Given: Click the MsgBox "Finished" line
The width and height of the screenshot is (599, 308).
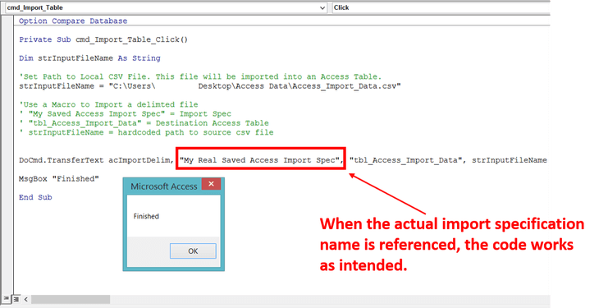Looking at the screenshot, I should tap(59, 179).
